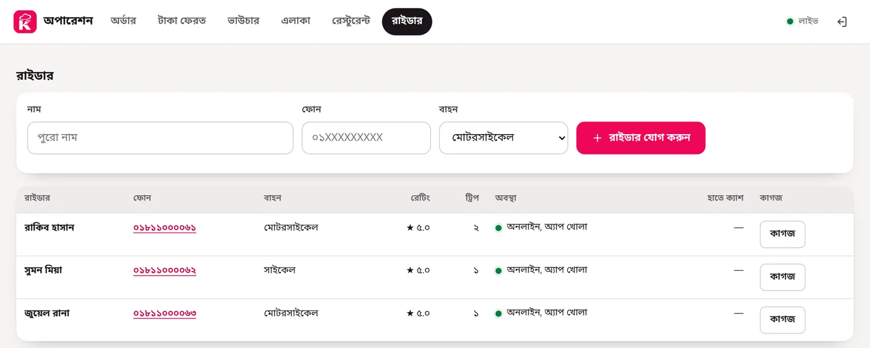Viewport: 870px width, 348px height.
Task: Click the ট্রিপ column header
Action: [x=472, y=198]
